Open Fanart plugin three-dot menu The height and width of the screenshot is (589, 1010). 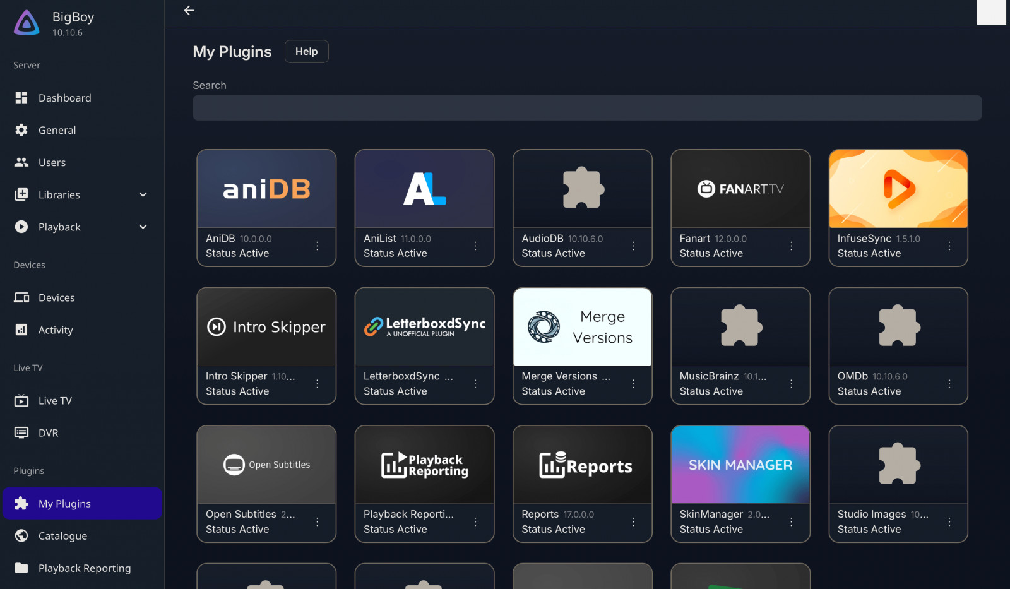[x=791, y=246]
